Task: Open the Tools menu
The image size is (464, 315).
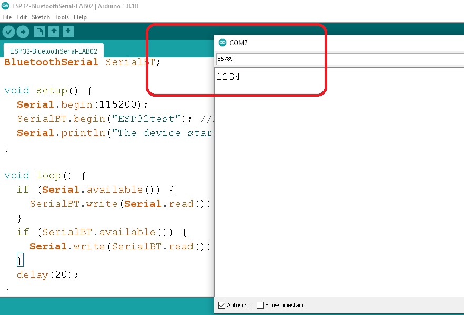Action: (62, 17)
